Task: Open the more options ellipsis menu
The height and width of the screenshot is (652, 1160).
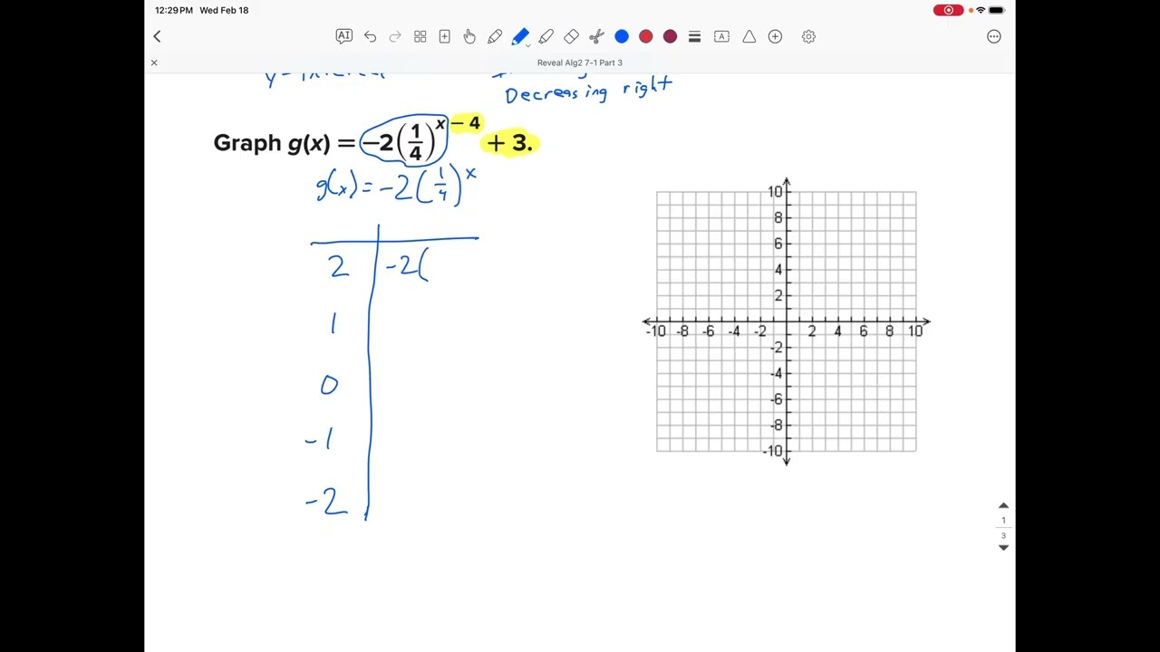Action: click(994, 36)
